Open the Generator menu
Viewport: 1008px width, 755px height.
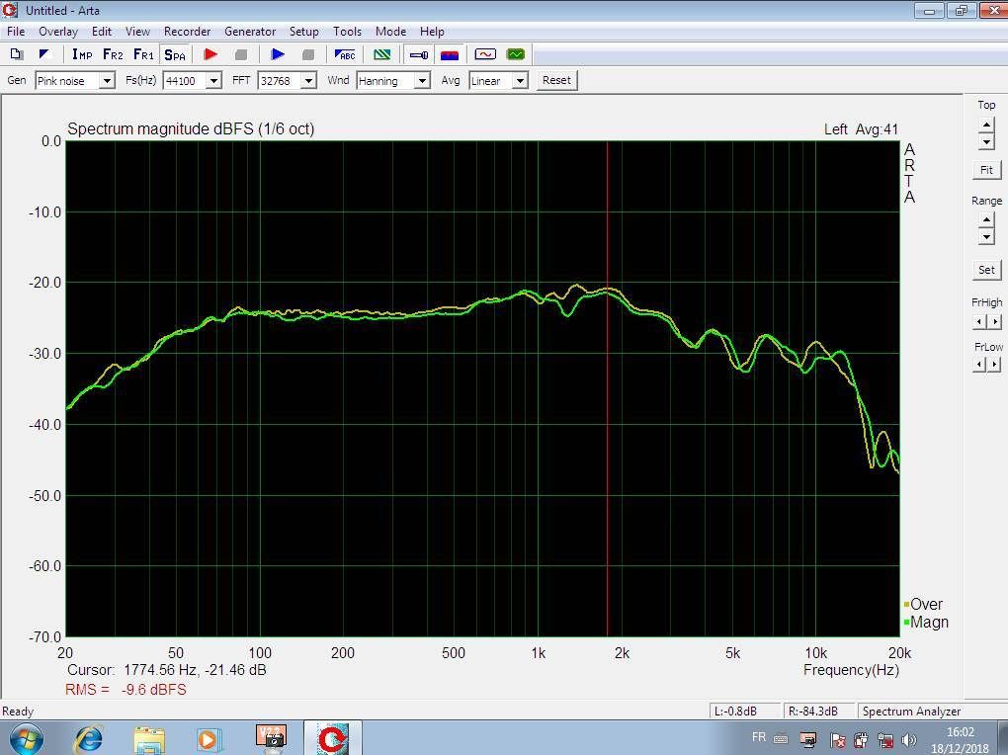pos(250,32)
